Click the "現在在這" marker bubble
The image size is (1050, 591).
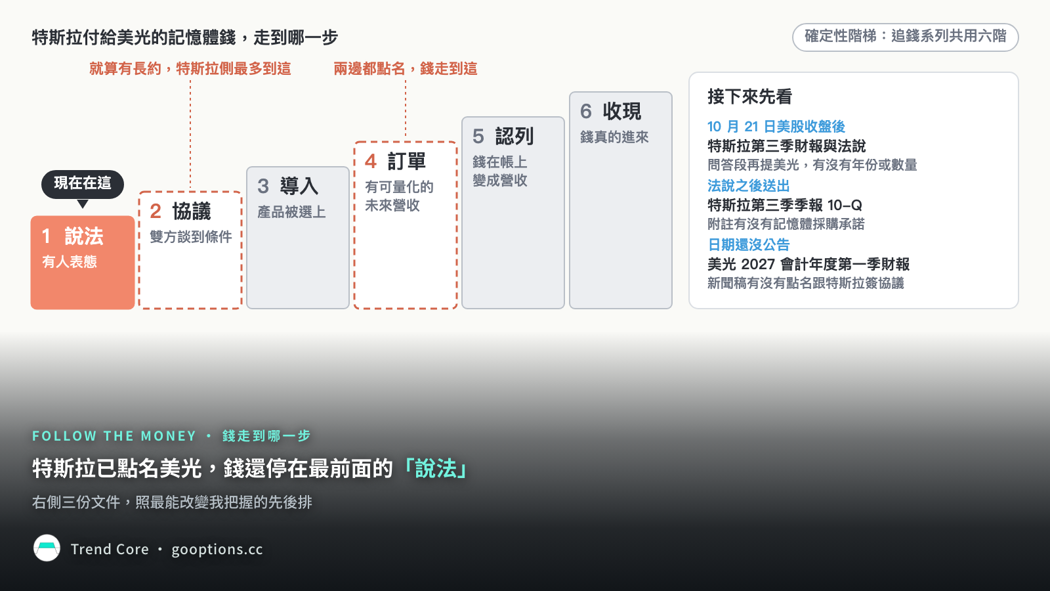point(83,184)
